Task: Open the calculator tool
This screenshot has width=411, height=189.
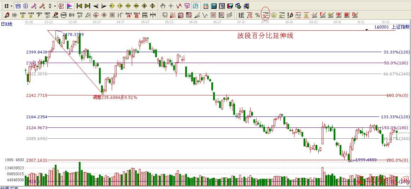Action: [x=214, y=6]
